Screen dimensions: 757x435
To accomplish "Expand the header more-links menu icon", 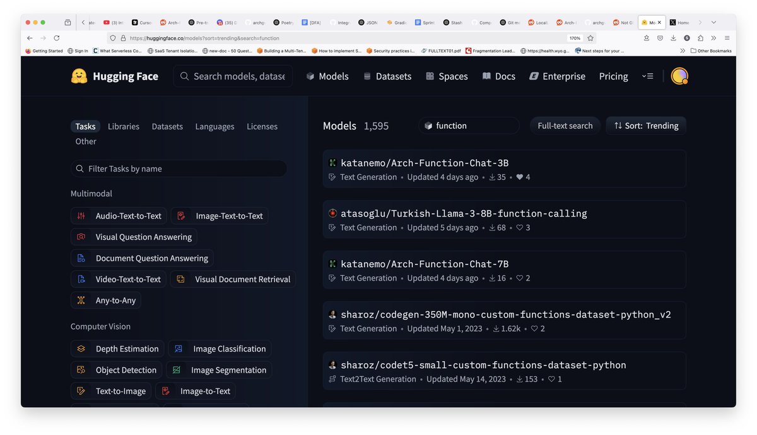I will (648, 76).
